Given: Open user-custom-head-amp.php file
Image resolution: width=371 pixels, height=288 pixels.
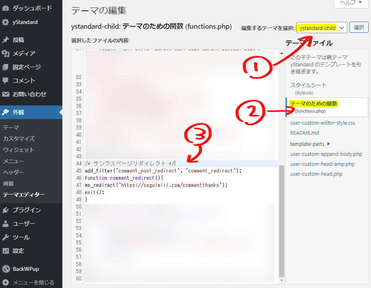Looking at the screenshot, I should pos(322,164).
